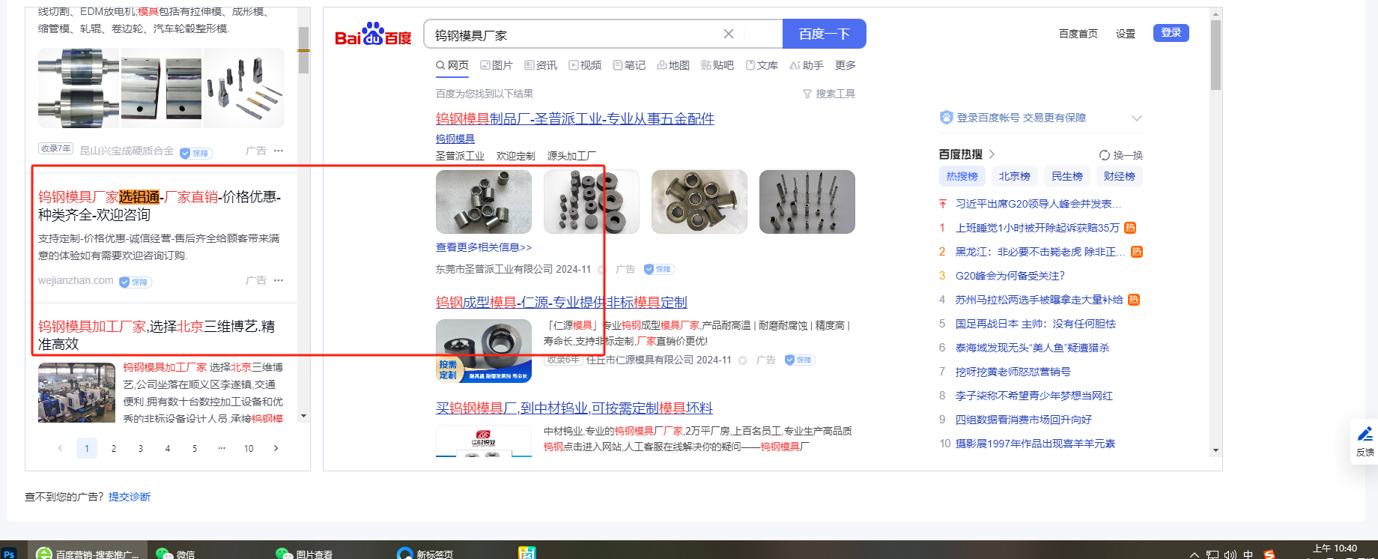Click the Baidu logo

[373, 34]
